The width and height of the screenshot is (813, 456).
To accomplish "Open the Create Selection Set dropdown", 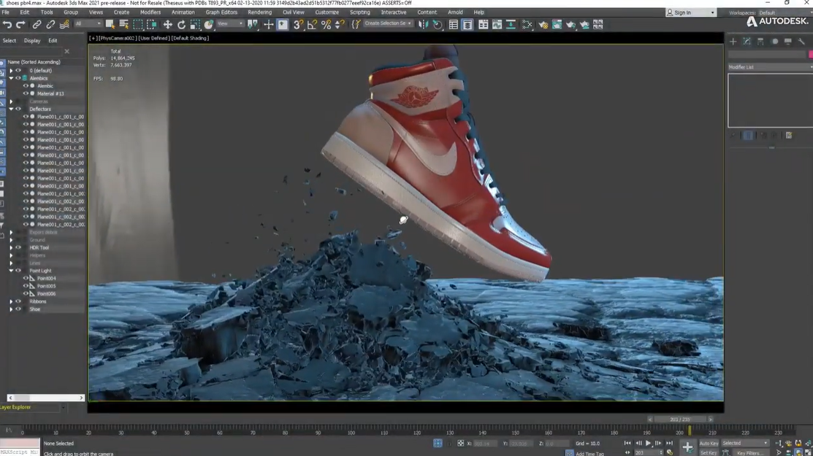I will click(388, 24).
